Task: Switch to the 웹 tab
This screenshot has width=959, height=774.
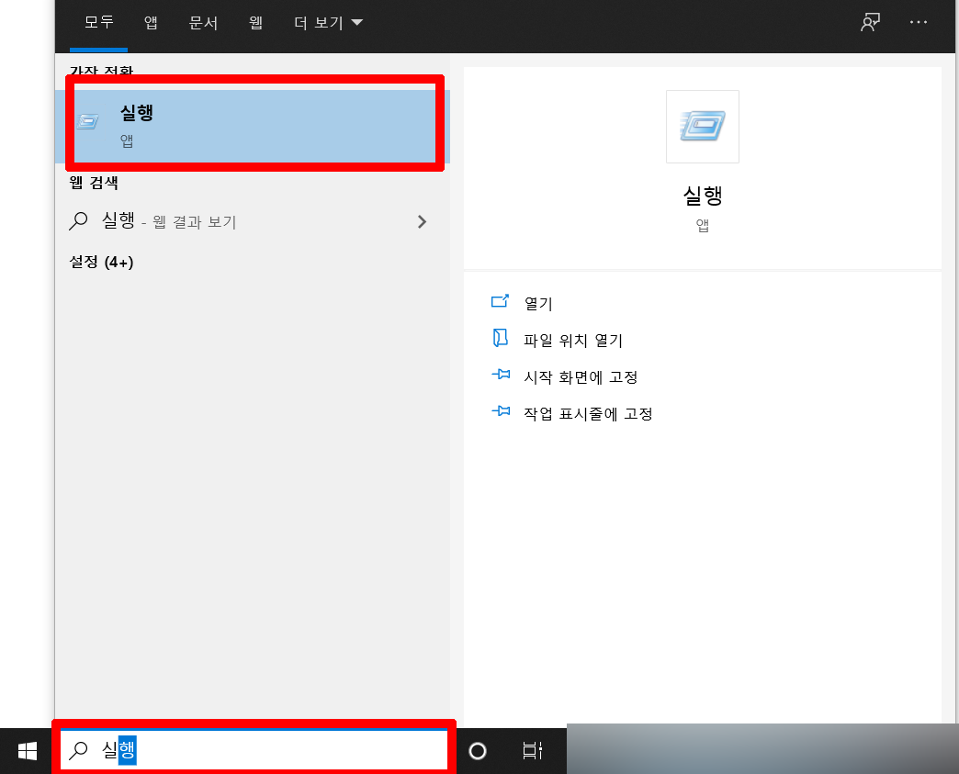Action: click(x=255, y=23)
